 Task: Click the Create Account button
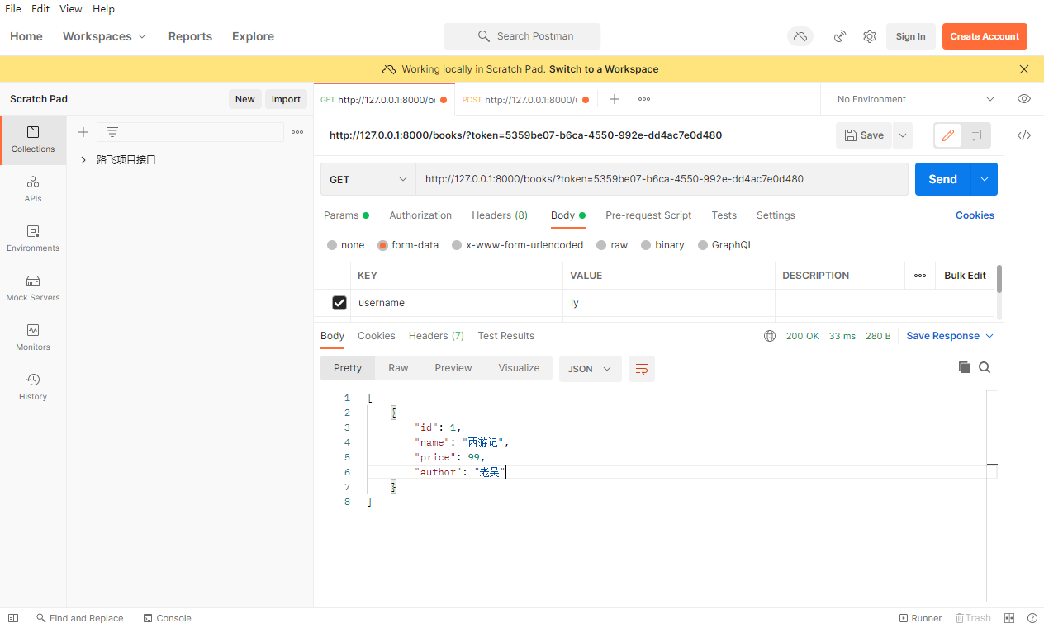point(985,36)
